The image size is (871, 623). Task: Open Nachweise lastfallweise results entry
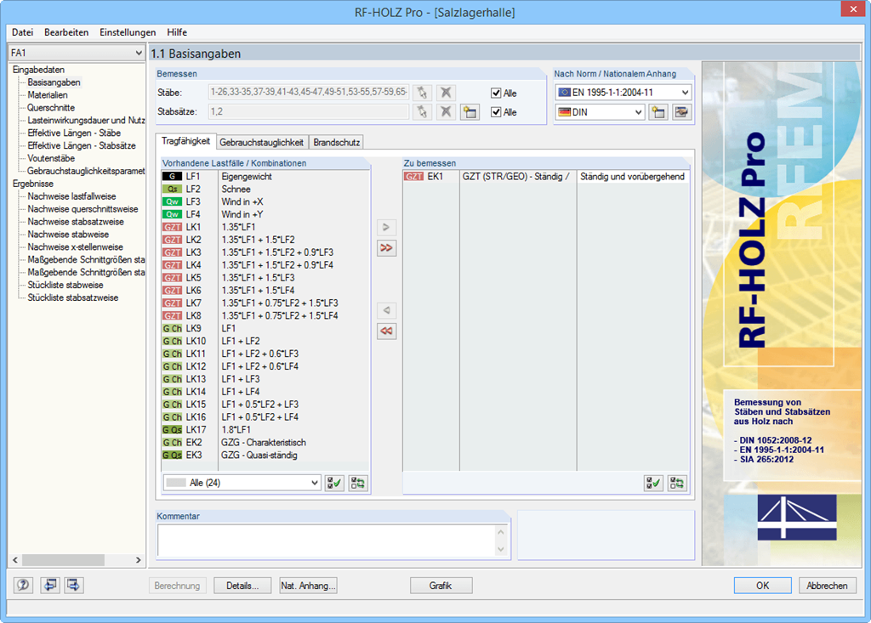[71, 196]
